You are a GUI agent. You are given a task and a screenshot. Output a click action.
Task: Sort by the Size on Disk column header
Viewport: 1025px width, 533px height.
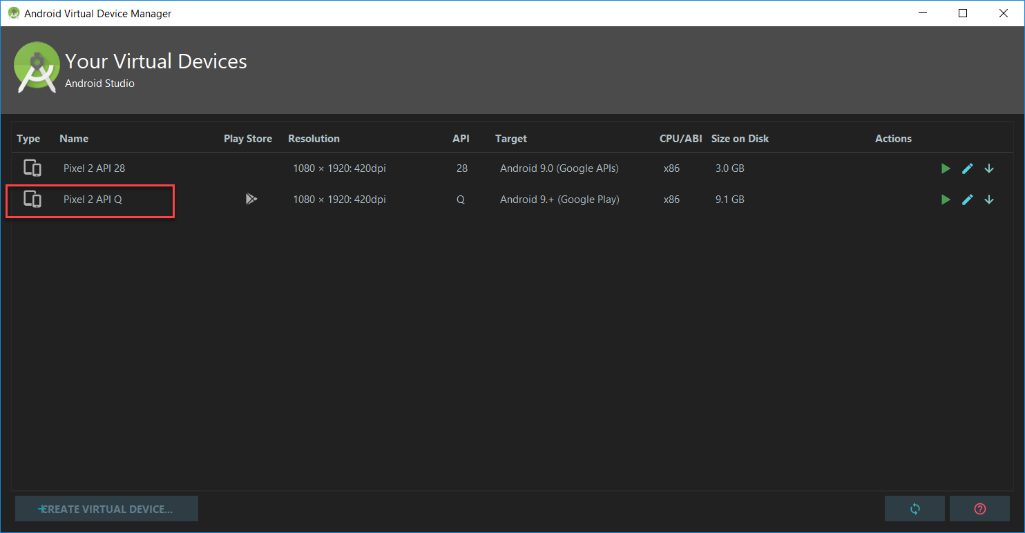point(740,138)
